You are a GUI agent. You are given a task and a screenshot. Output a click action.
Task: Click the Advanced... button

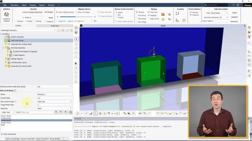click(235, 22)
